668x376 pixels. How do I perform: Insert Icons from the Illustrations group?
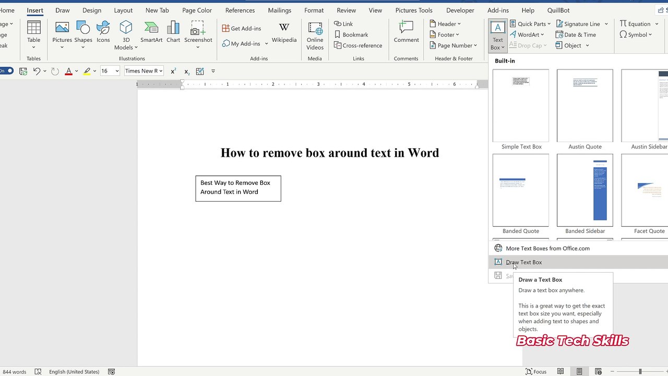coord(103,32)
